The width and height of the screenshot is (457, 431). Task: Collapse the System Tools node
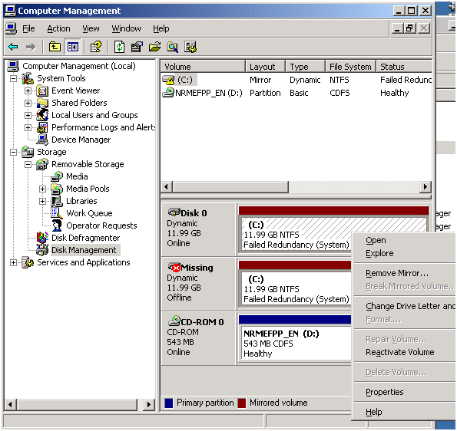coord(13,78)
